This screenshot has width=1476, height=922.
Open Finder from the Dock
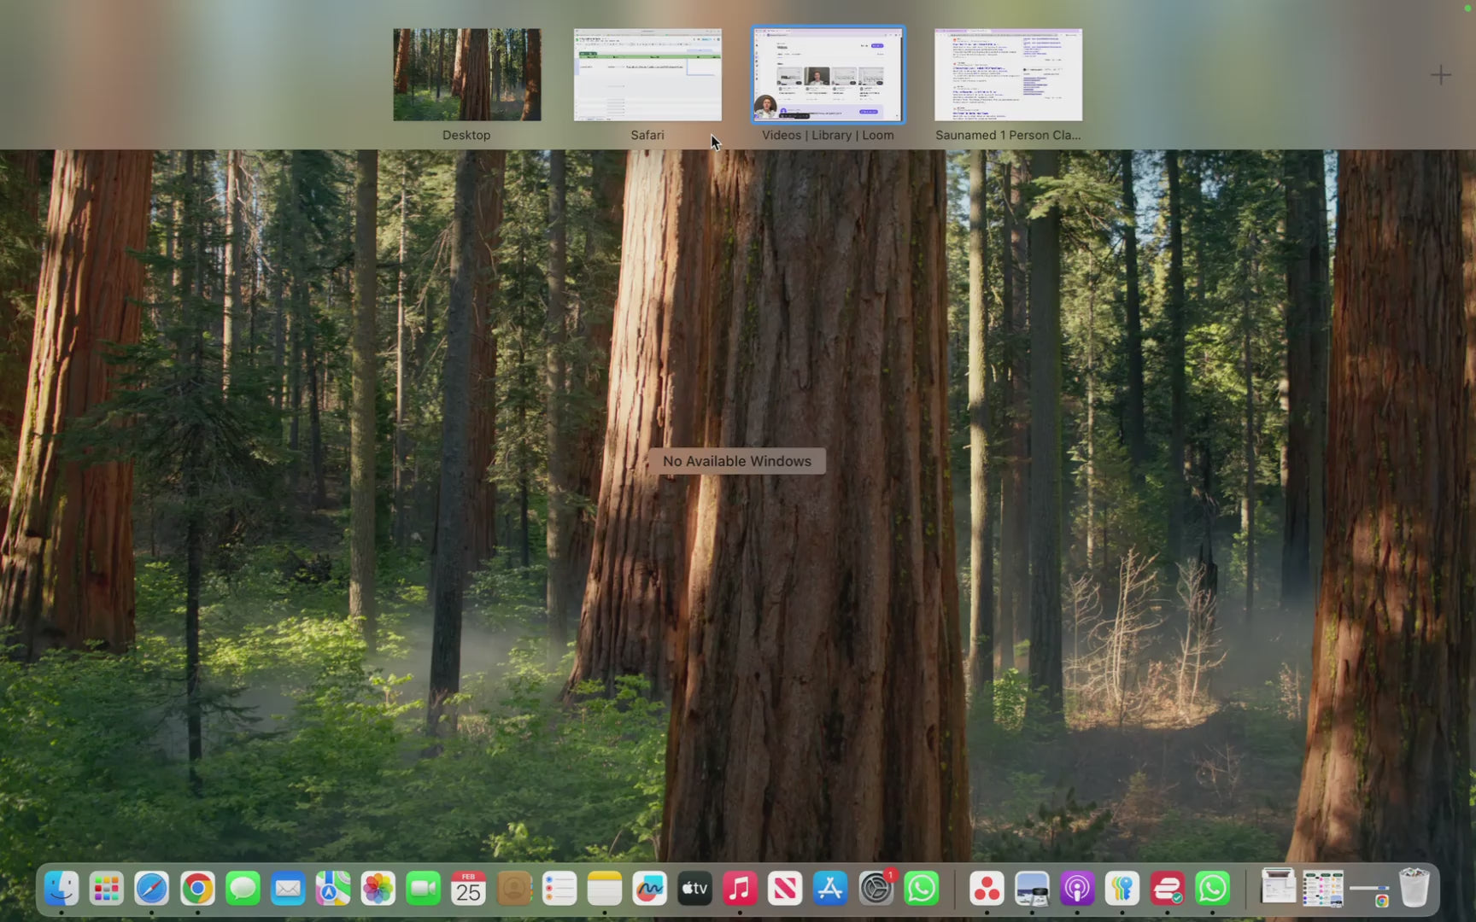point(61,889)
